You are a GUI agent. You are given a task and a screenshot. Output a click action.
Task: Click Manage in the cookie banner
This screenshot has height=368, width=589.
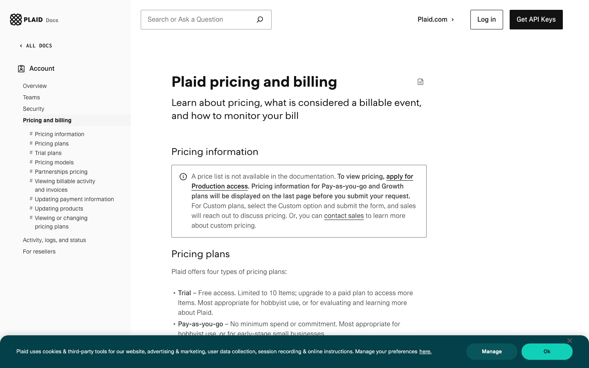[x=492, y=352]
